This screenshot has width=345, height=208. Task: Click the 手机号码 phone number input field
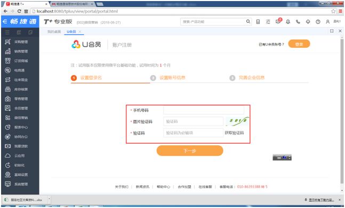(204, 110)
